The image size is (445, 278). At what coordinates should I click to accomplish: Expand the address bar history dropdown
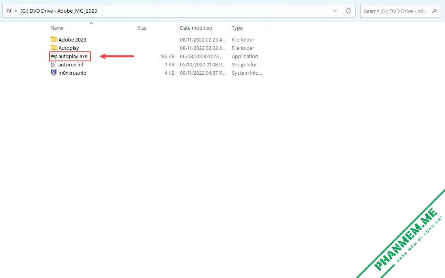pyautogui.click(x=335, y=11)
